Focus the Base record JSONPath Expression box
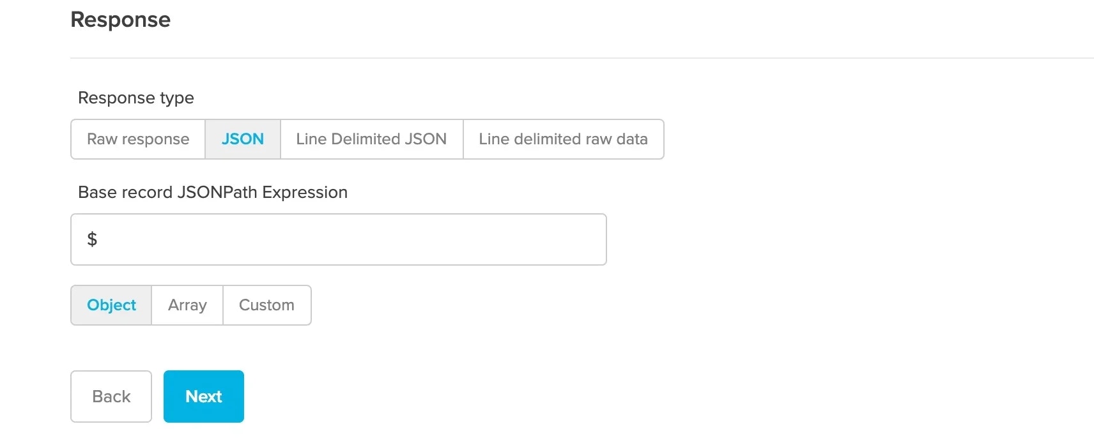This screenshot has height=438, width=1094. tap(338, 239)
